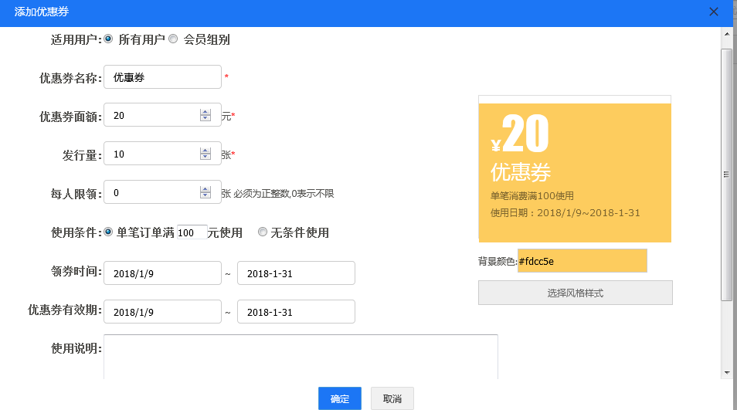Viewport: 737px width, 410px height.
Task: Open background color picker field #fdcc5e
Action: (x=582, y=261)
